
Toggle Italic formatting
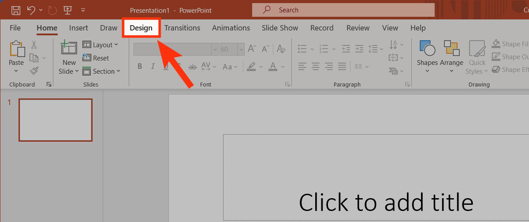click(153, 67)
